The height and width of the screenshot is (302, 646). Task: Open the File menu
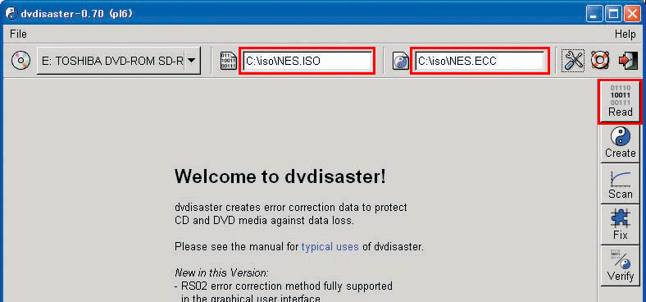pos(18,34)
